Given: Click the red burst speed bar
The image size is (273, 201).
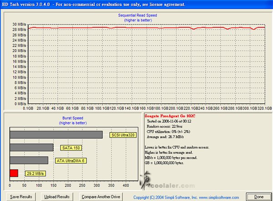Looking at the screenshot, I should [x=14, y=173].
